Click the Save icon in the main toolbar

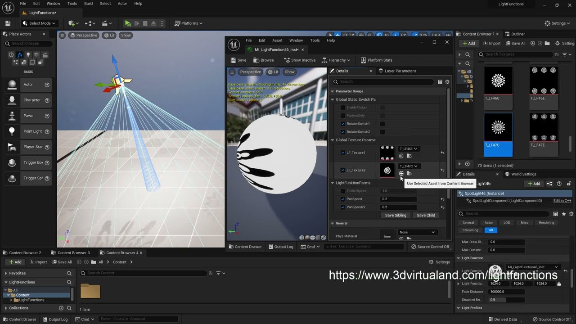(8, 23)
